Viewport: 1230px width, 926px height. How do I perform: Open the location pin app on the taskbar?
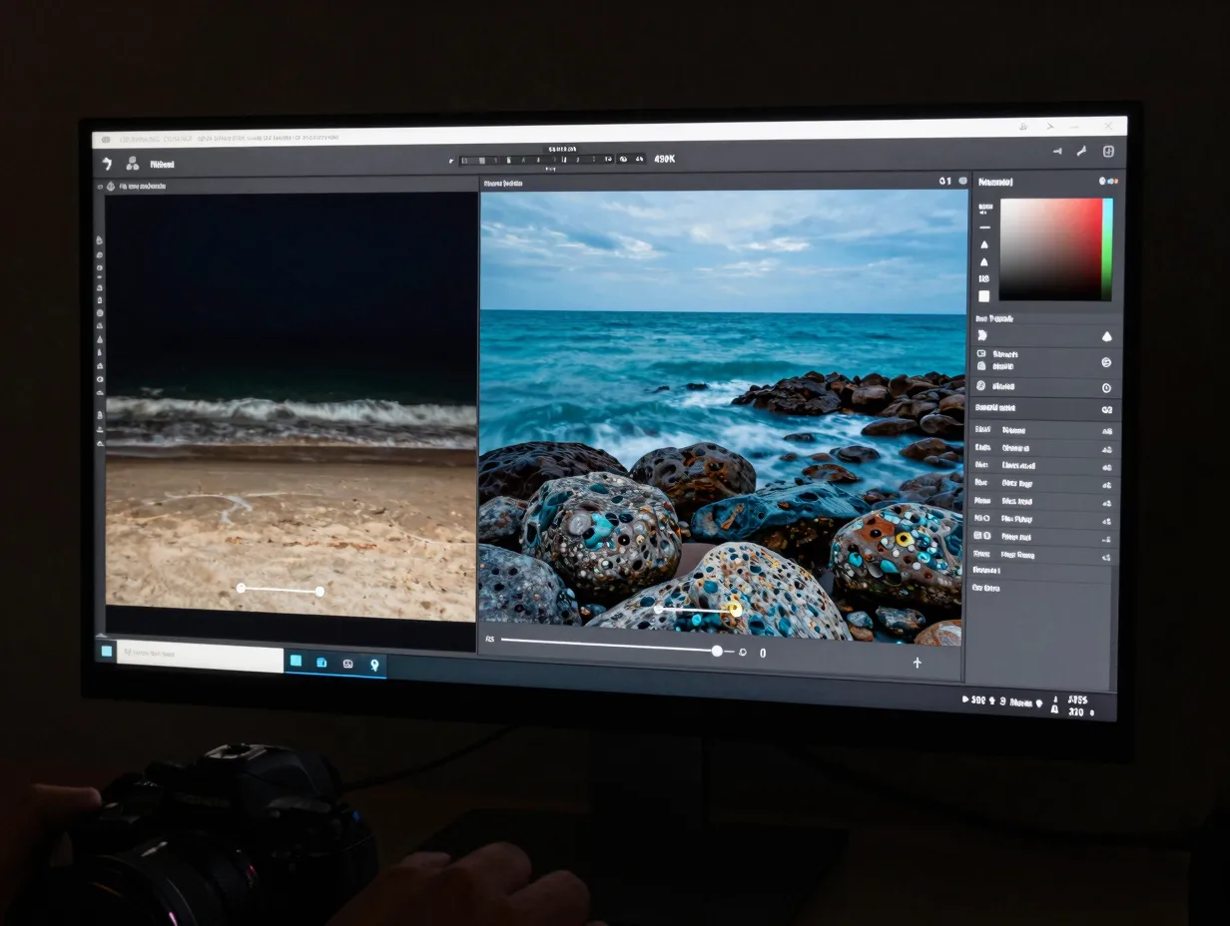[374, 664]
